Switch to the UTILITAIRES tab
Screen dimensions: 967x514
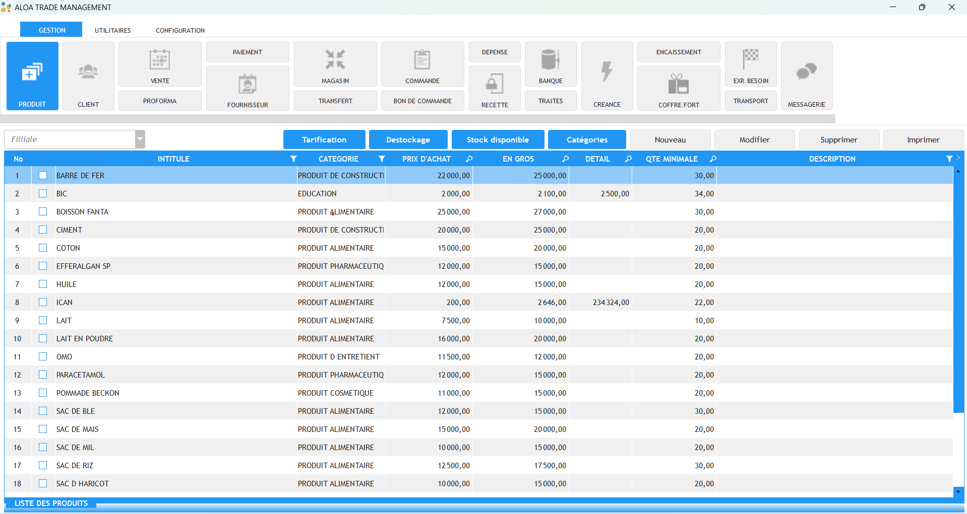112,30
